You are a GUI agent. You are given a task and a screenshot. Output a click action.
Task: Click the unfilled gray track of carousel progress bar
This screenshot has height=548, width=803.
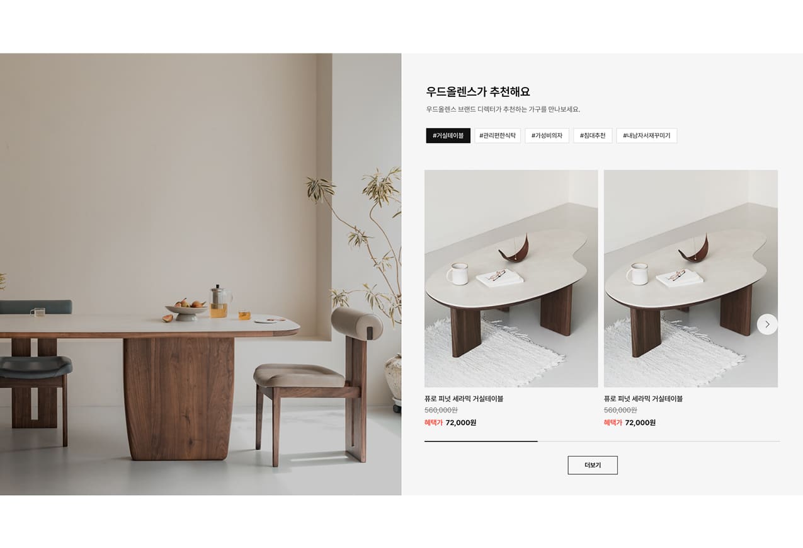tap(659, 442)
